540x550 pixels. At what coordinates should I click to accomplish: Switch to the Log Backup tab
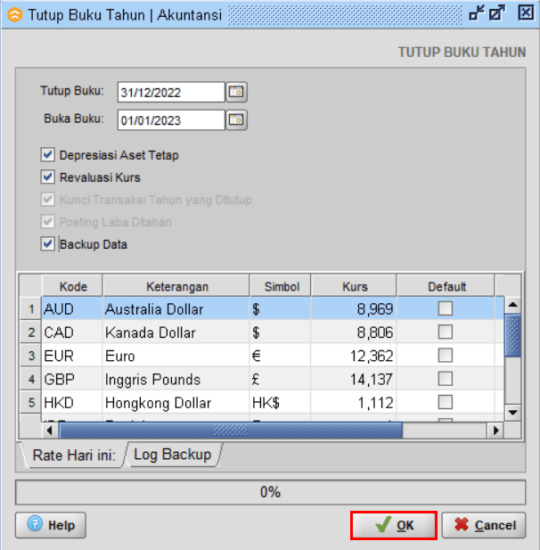pyautogui.click(x=173, y=455)
